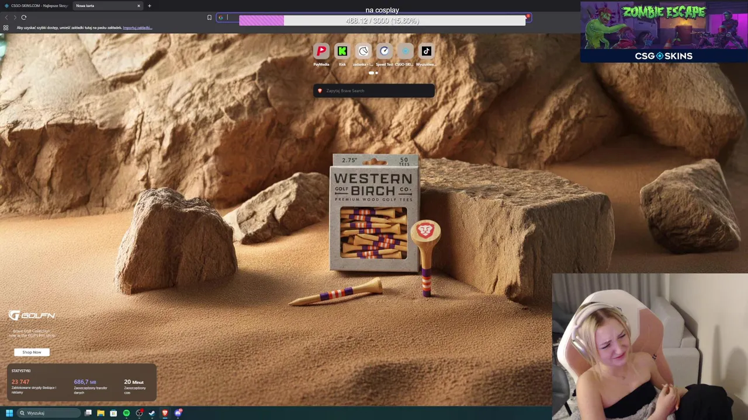Viewport: 748px width, 420px height.
Task: Go back with the back arrow
Action: (6, 17)
